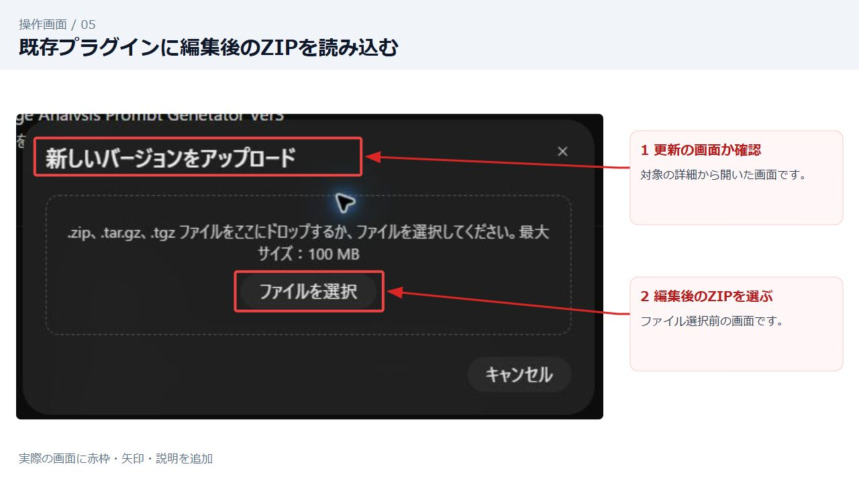Screen dimensions: 859x483
Task: Cancel the upload with キャンセル
Action: point(519,374)
